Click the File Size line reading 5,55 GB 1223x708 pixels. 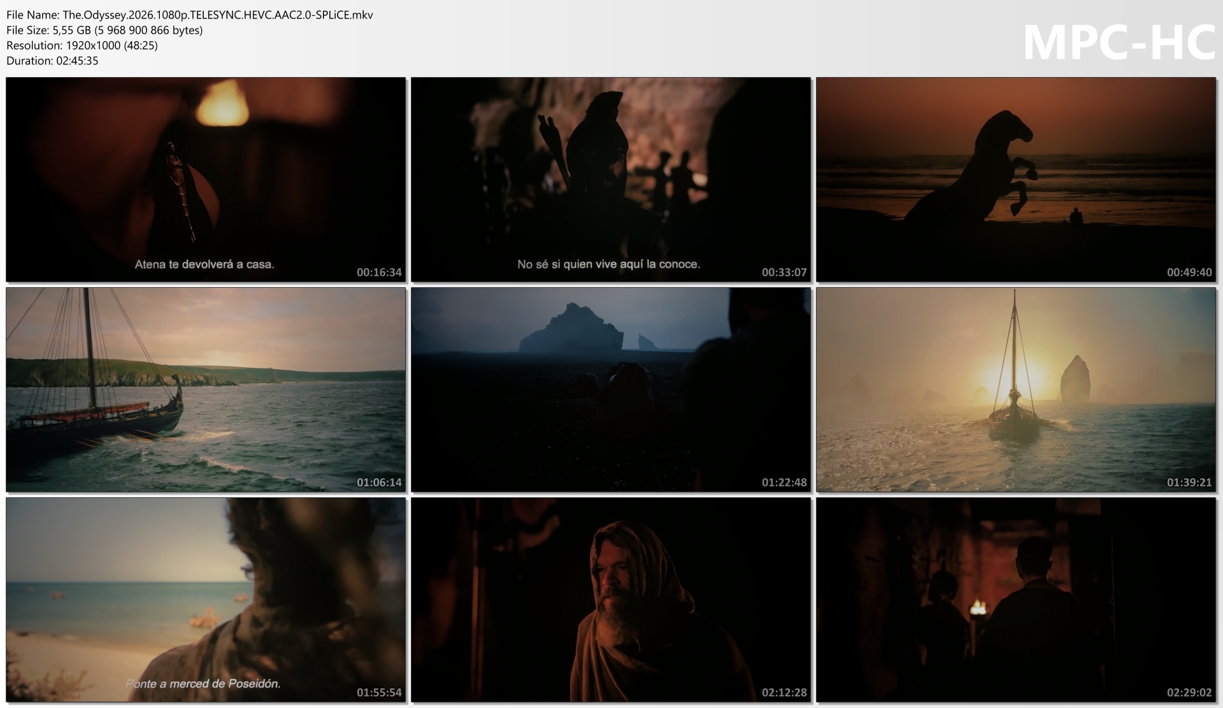104,30
